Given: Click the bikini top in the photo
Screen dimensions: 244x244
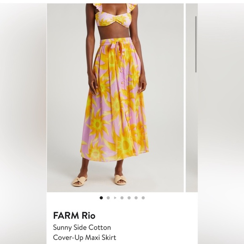Looking at the screenshot, I should 114,19.
